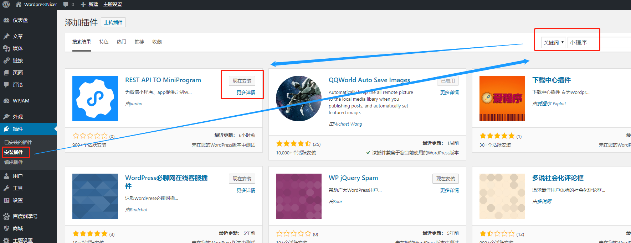Viewport: 631px width, 243px height.
Task: Open WP jQuery Spam plugin thumbnail
Action: pos(299,196)
